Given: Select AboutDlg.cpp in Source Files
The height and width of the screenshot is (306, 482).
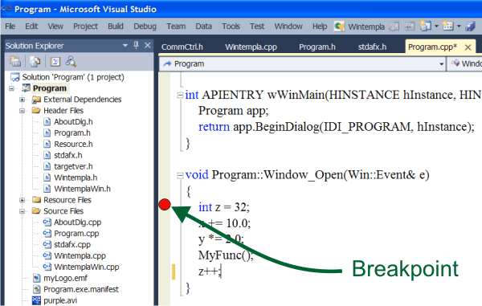Looking at the screenshot, I should (77, 222).
